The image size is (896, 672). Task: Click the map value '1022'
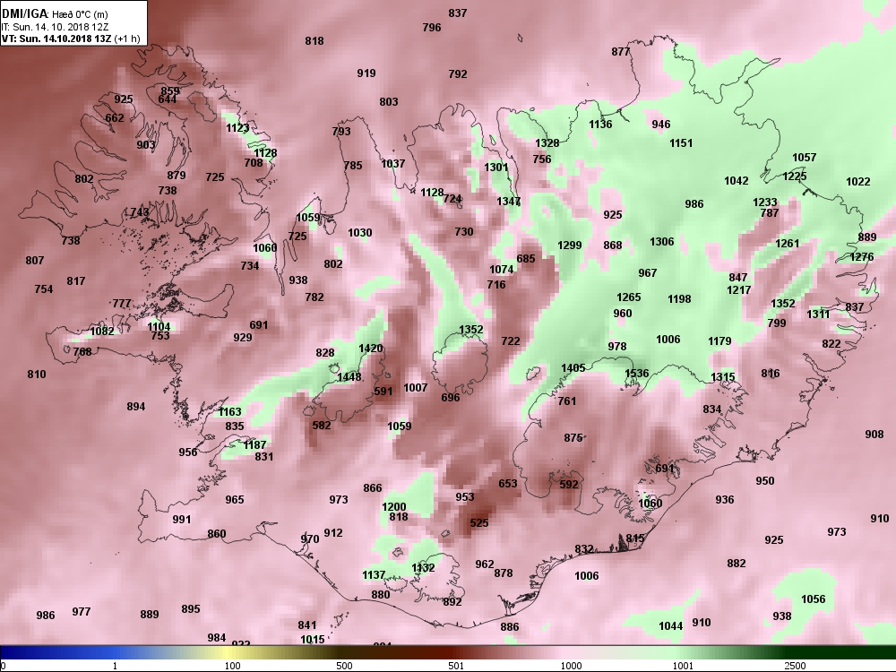(x=858, y=181)
